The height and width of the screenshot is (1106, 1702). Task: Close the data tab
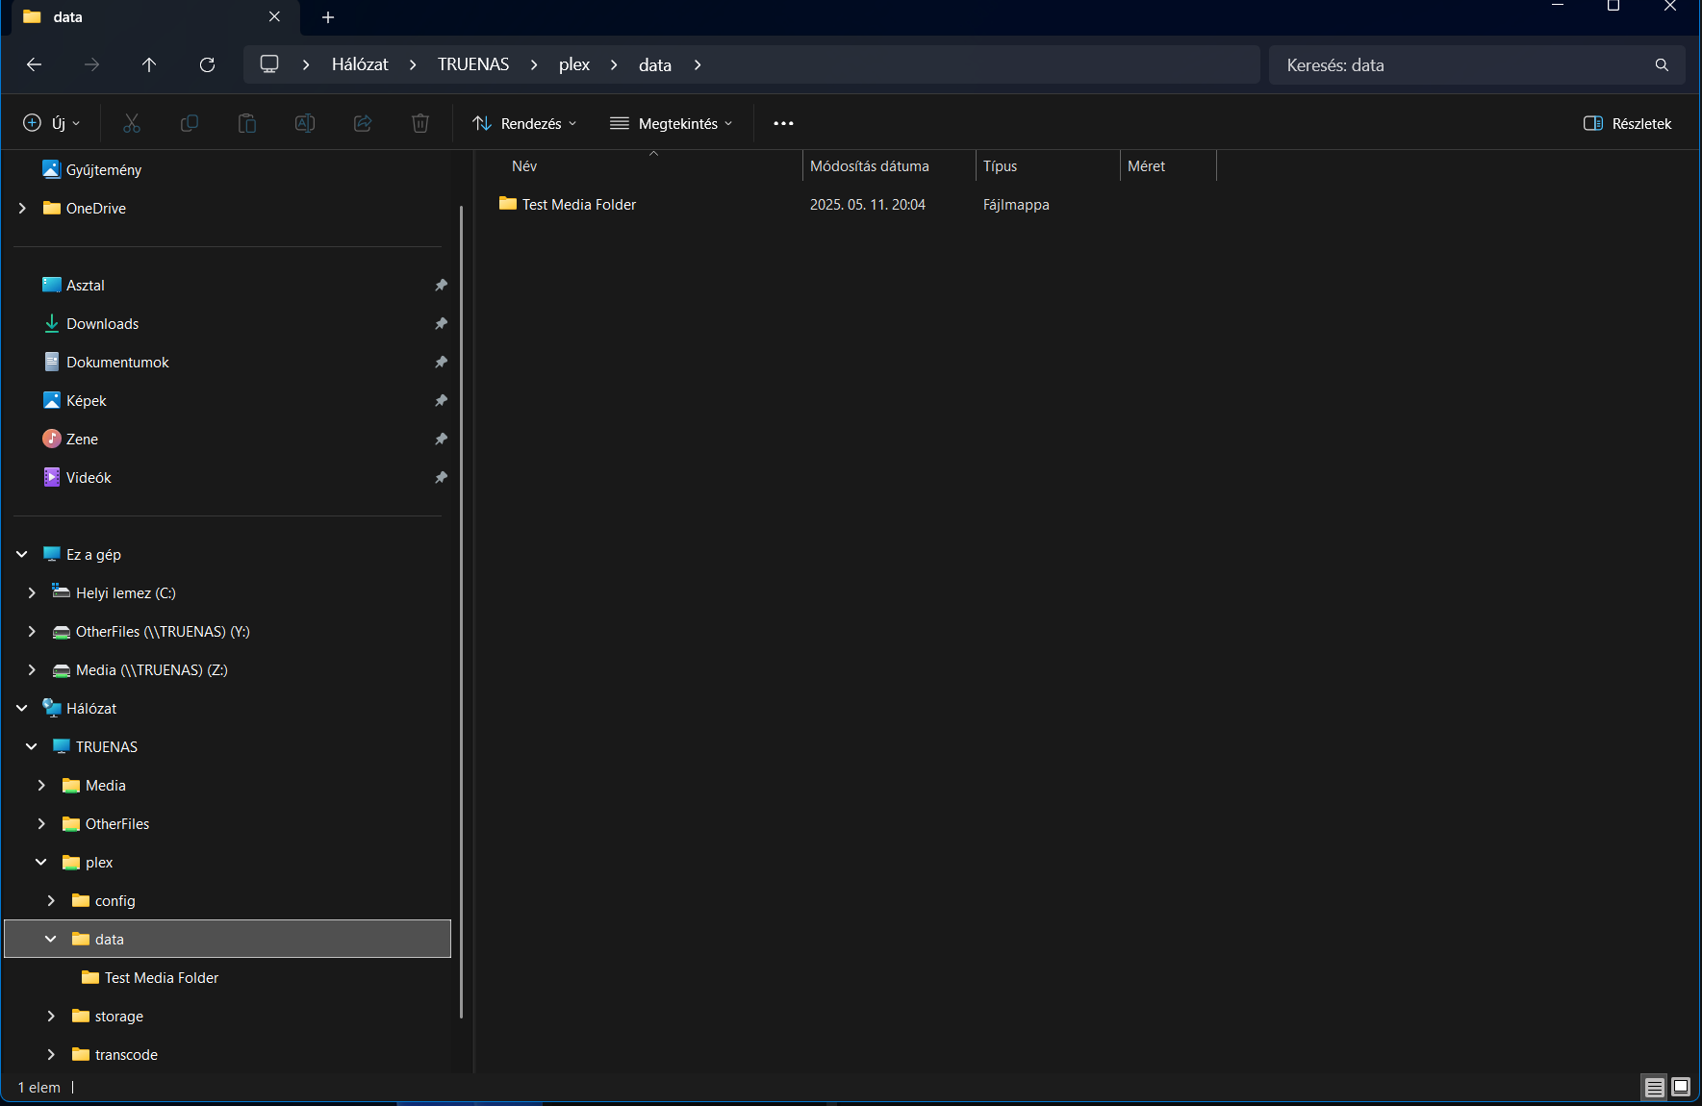click(274, 16)
